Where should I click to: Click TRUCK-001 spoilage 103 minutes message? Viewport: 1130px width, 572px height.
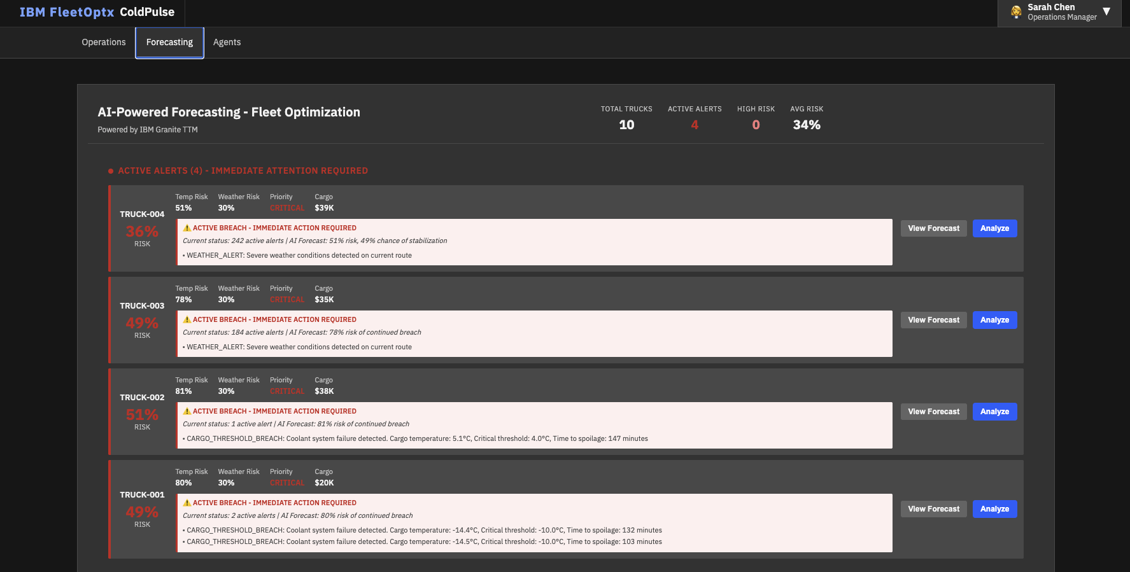422,541
